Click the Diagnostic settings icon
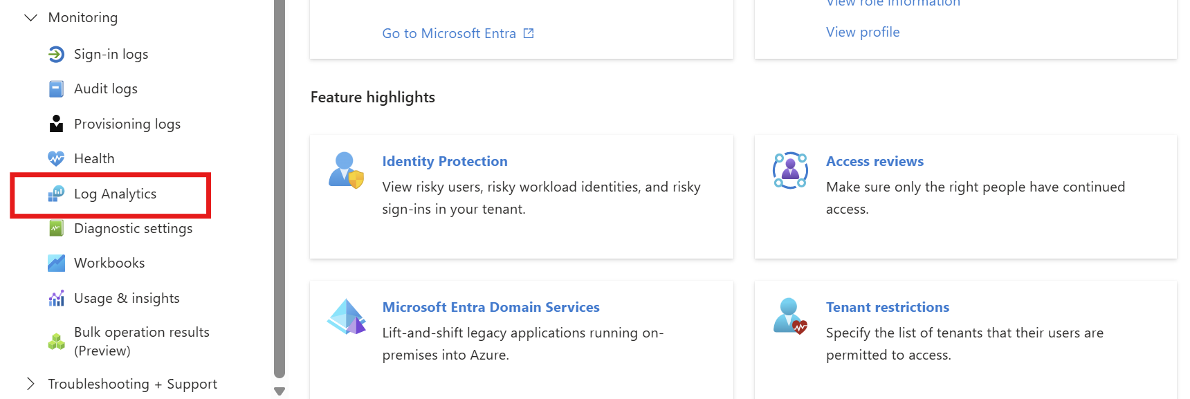This screenshot has height=399, width=1190. [56, 228]
